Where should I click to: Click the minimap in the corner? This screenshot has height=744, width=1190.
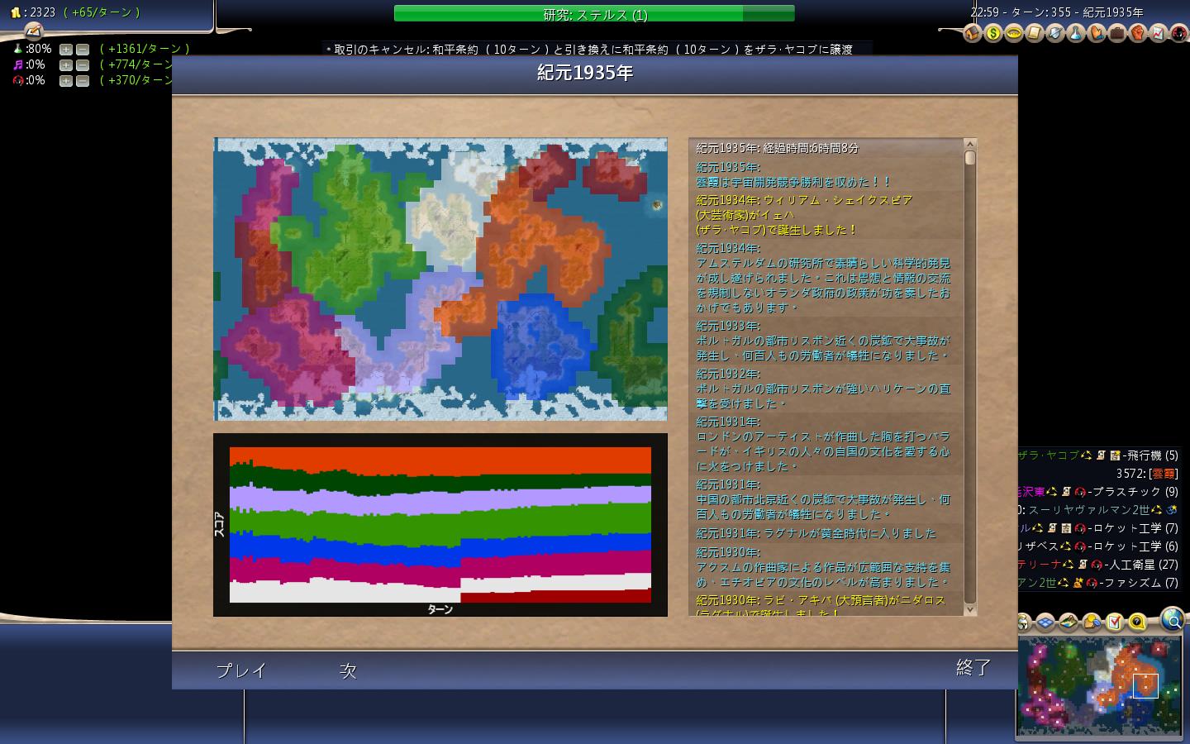(1099, 686)
